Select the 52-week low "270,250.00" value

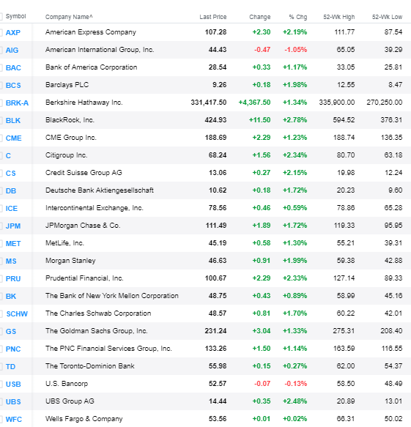385,103
